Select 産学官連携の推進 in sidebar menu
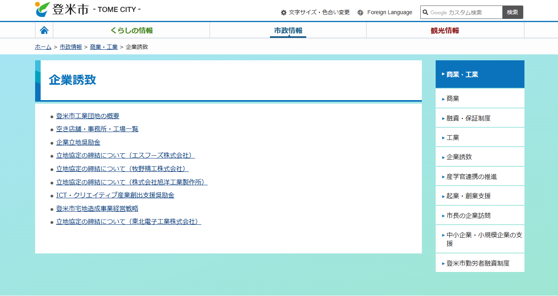This screenshot has width=558, height=296. 480,176
